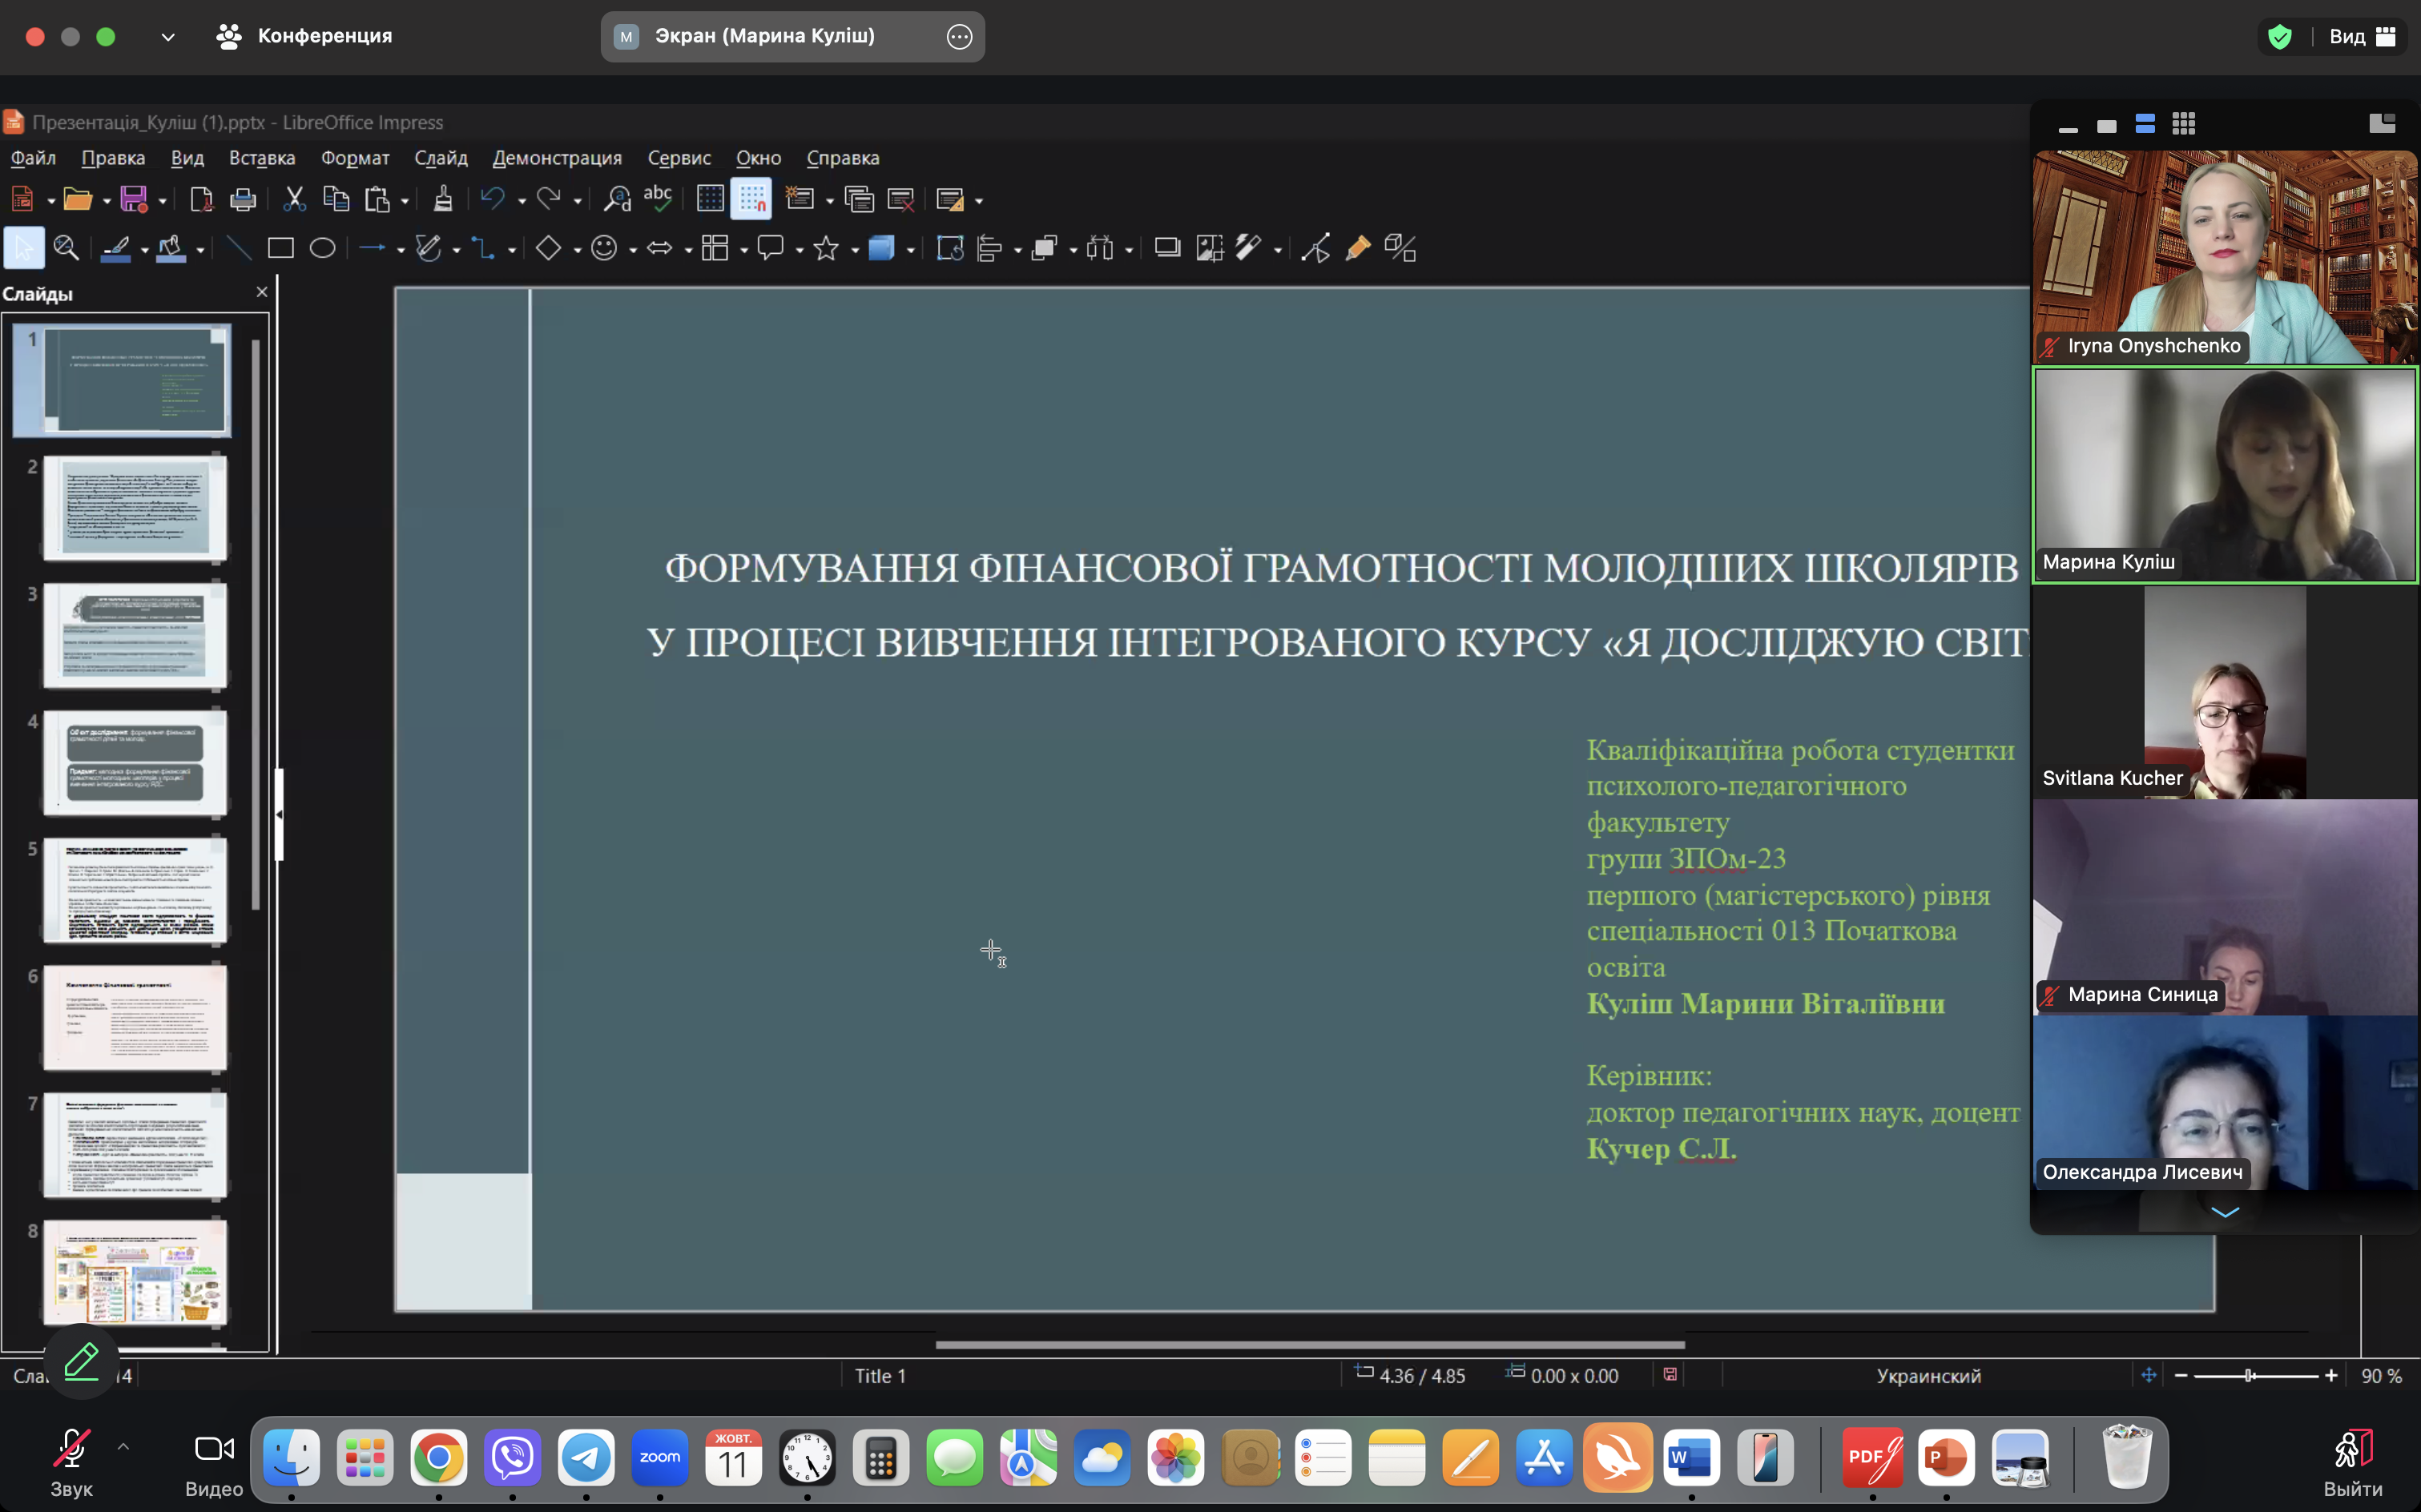Click the Find and Replace icon
Screen dimensions: 2421x1512
tap(617, 199)
